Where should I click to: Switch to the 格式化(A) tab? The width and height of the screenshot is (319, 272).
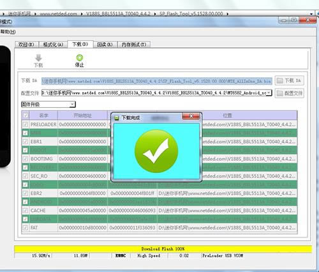tap(53, 45)
